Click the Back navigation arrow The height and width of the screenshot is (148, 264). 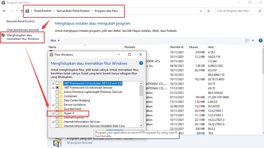pyautogui.click(x=4, y=11)
